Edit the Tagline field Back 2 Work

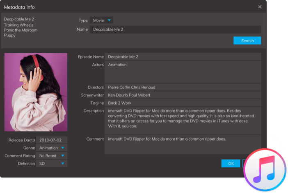point(183,103)
